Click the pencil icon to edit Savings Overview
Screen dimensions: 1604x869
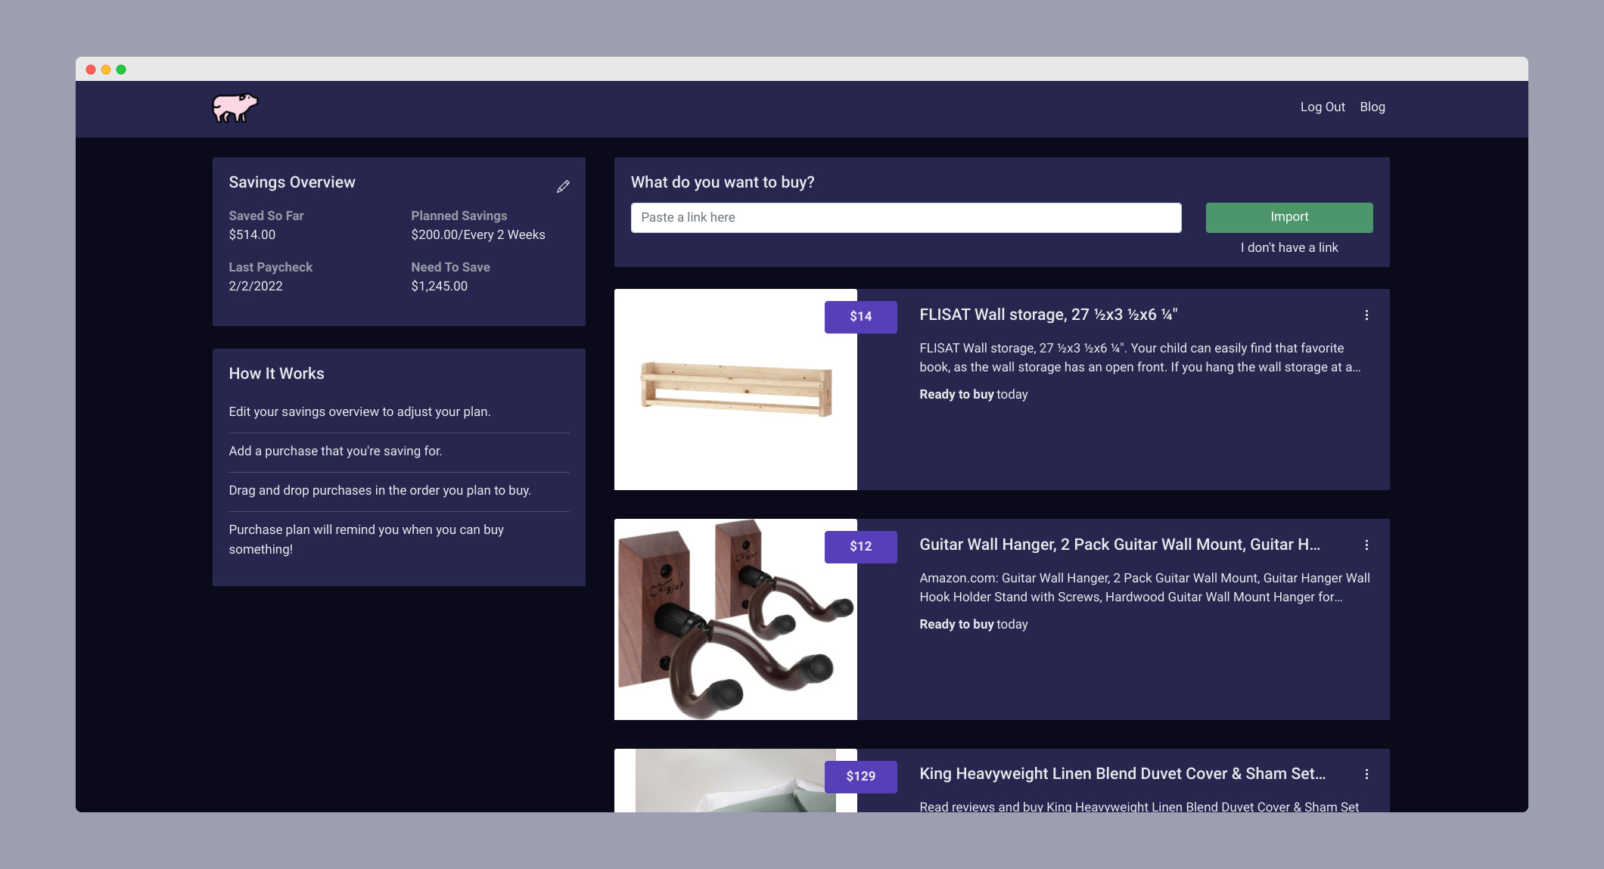562,185
